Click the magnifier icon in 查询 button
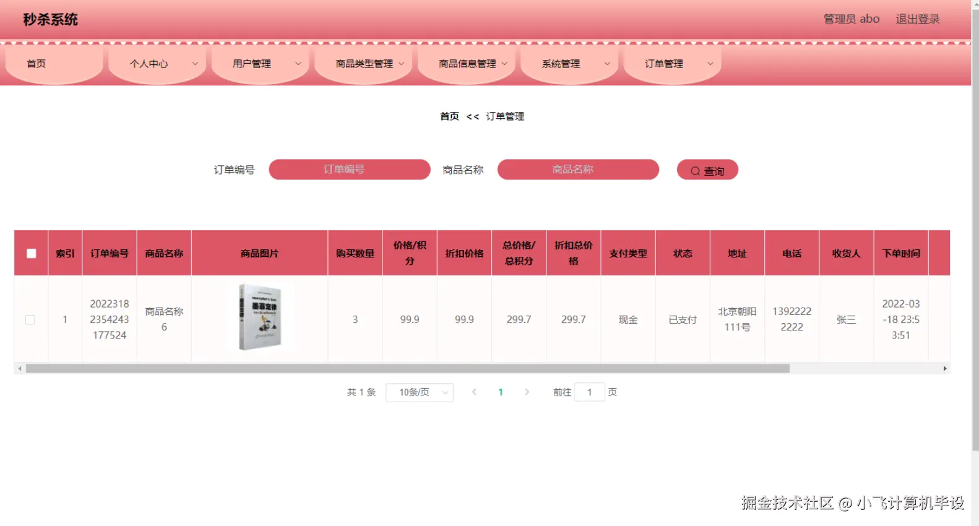Screen dimensions: 979x526 (x=696, y=171)
